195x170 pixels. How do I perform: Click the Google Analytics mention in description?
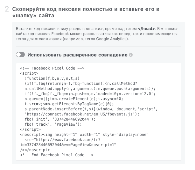pyautogui.click(x=111, y=39)
